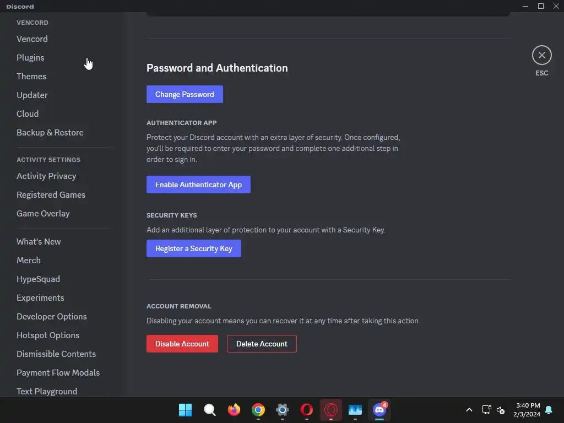564x423 pixels.
Task: Select Activity Privacy in sidebar
Action: (x=46, y=176)
